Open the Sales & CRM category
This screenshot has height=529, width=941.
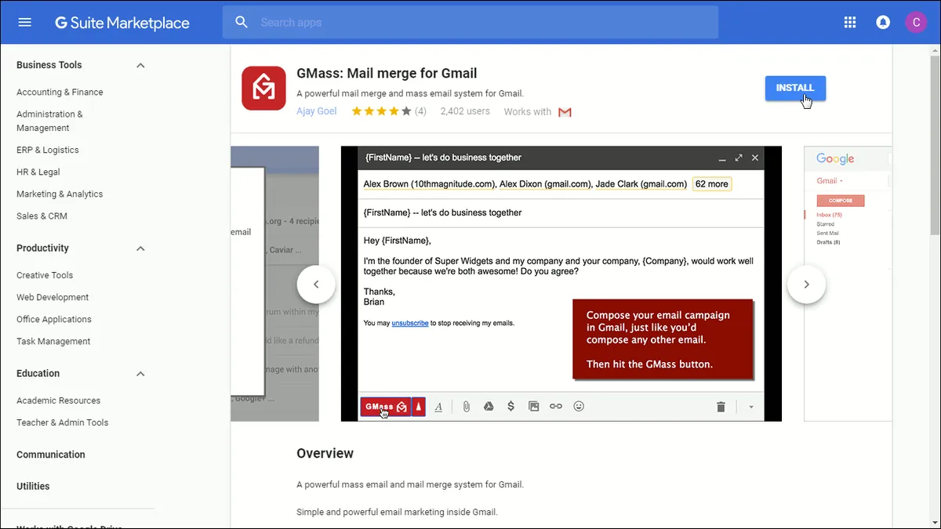tap(42, 216)
